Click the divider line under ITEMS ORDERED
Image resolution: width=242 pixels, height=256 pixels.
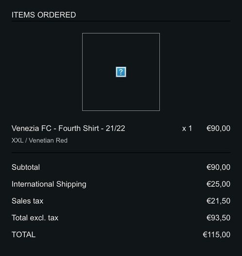pyautogui.click(x=121, y=21)
